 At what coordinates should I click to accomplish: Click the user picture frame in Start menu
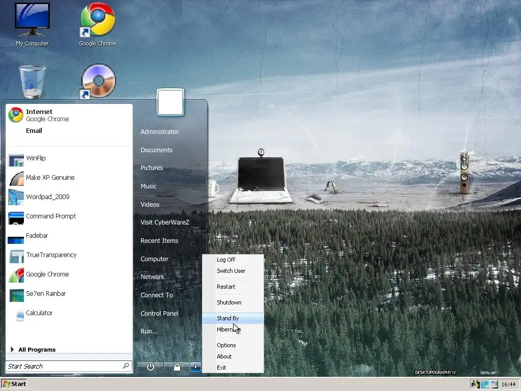click(x=170, y=102)
